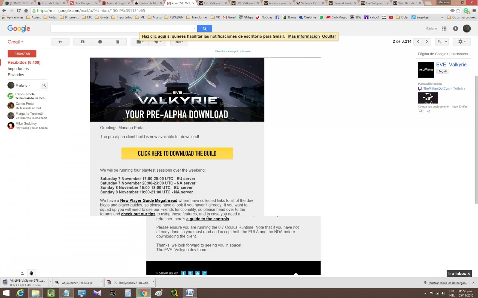Image resolution: width=478 pixels, height=298 pixels.
Task: Click the Back to inbox arrow button
Action: tap(60, 42)
